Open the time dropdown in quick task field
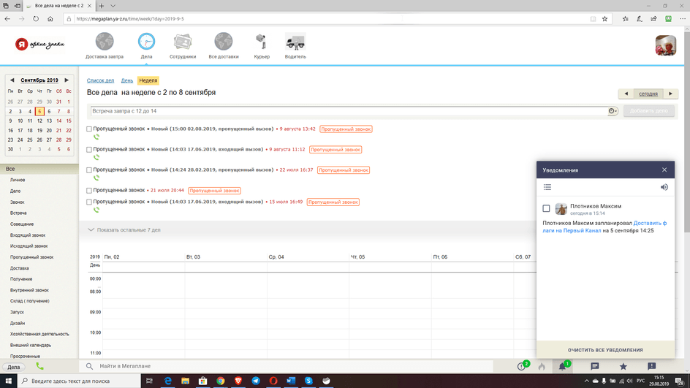This screenshot has width=690, height=388. (x=613, y=111)
